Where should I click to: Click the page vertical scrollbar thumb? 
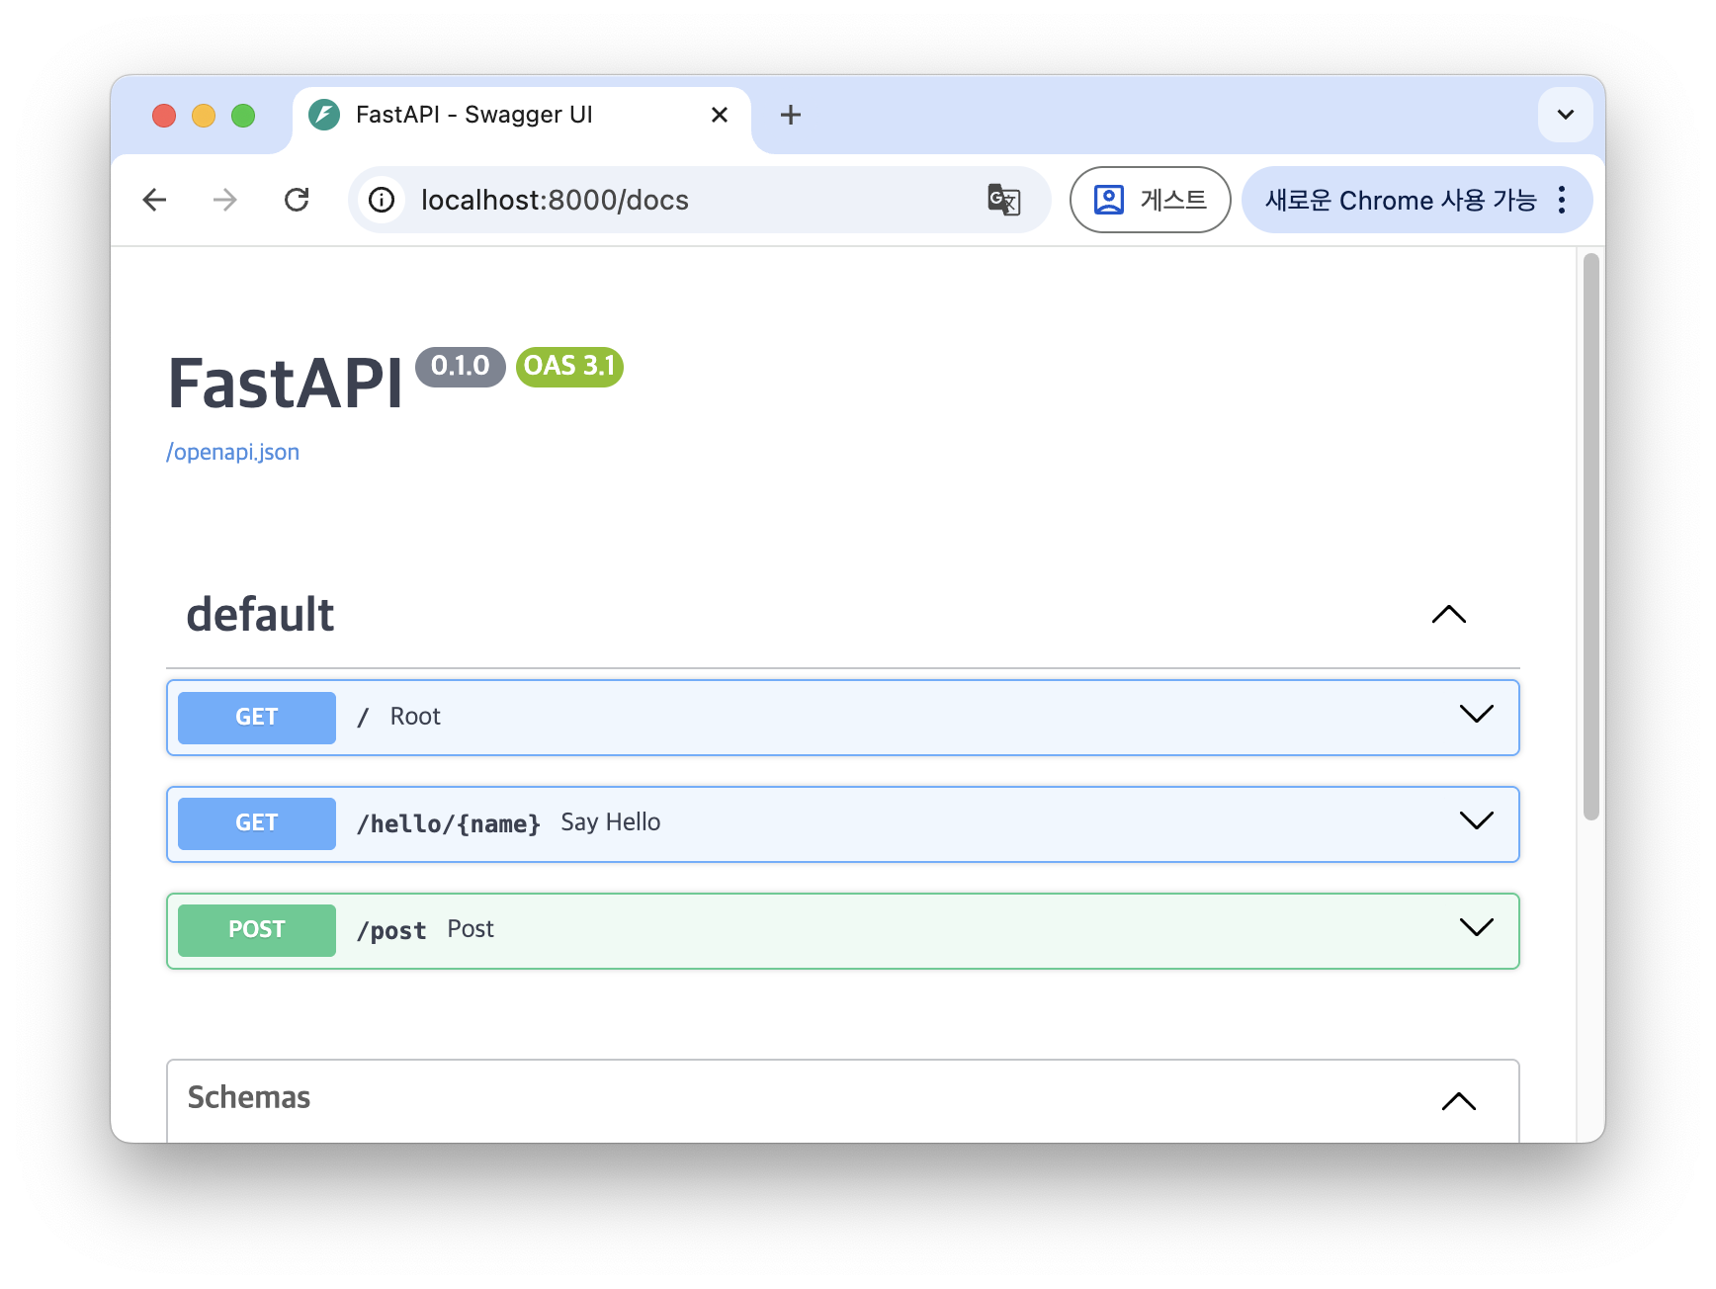[x=1590, y=537]
